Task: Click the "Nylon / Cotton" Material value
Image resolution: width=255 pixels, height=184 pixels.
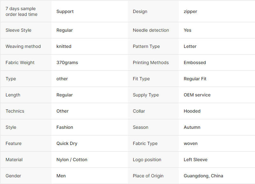Action: [72, 160]
